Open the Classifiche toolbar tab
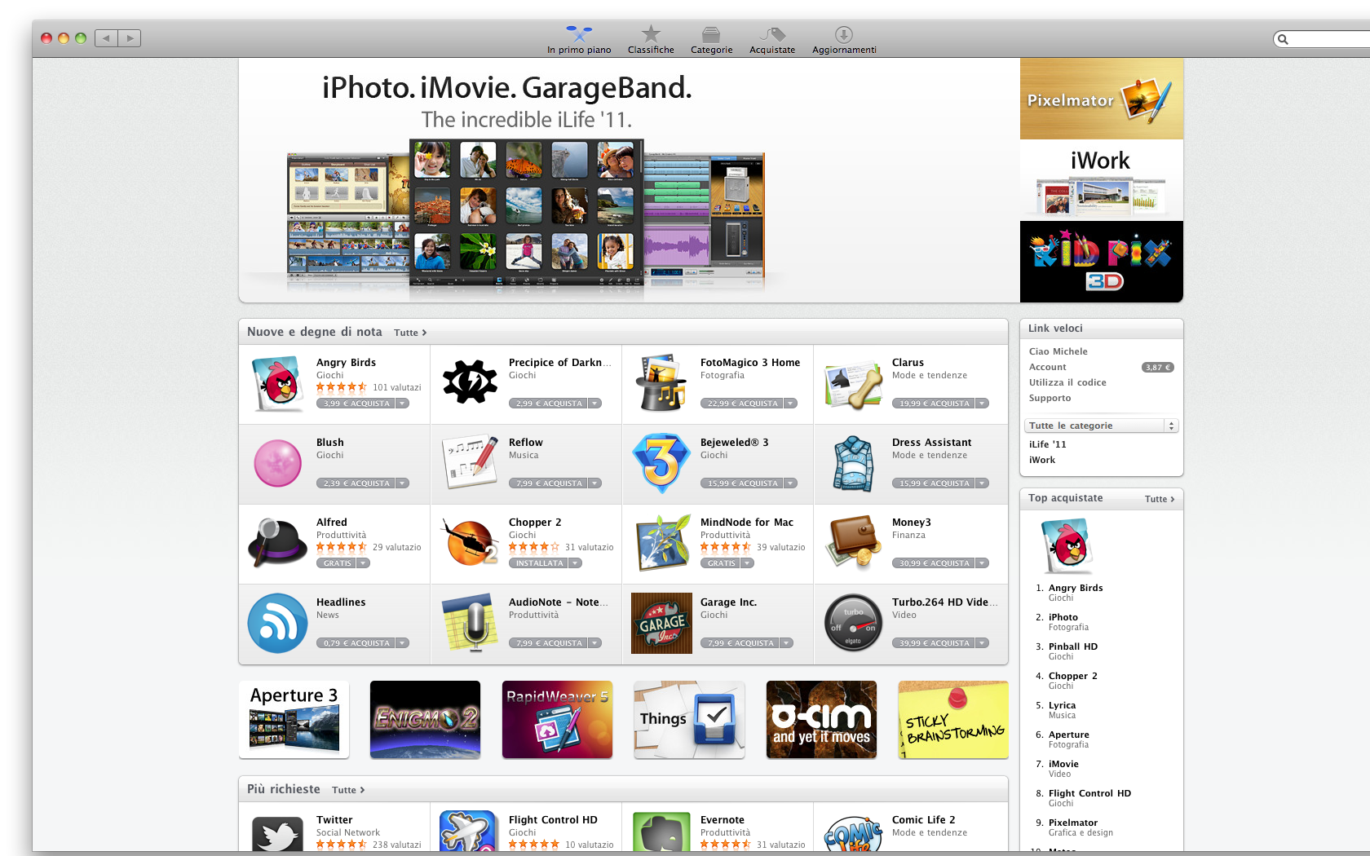 pos(651,40)
